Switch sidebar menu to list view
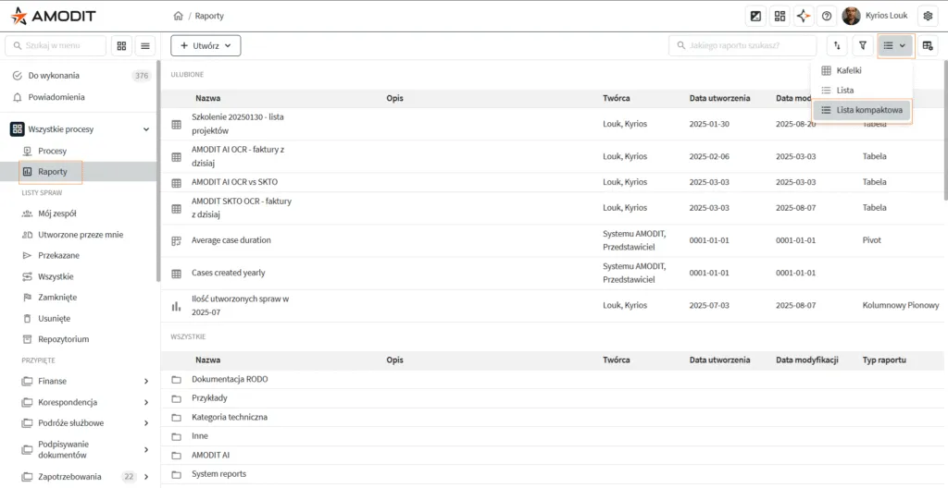The height and width of the screenshot is (488, 948). point(145,46)
